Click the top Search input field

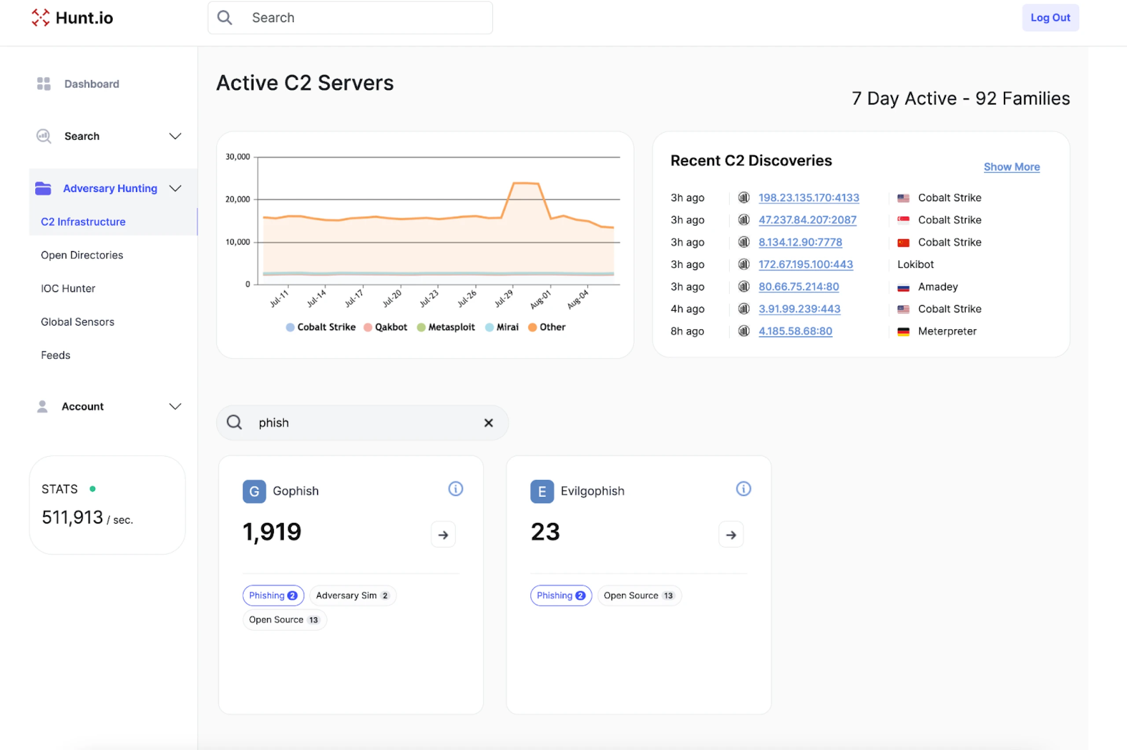[350, 18]
